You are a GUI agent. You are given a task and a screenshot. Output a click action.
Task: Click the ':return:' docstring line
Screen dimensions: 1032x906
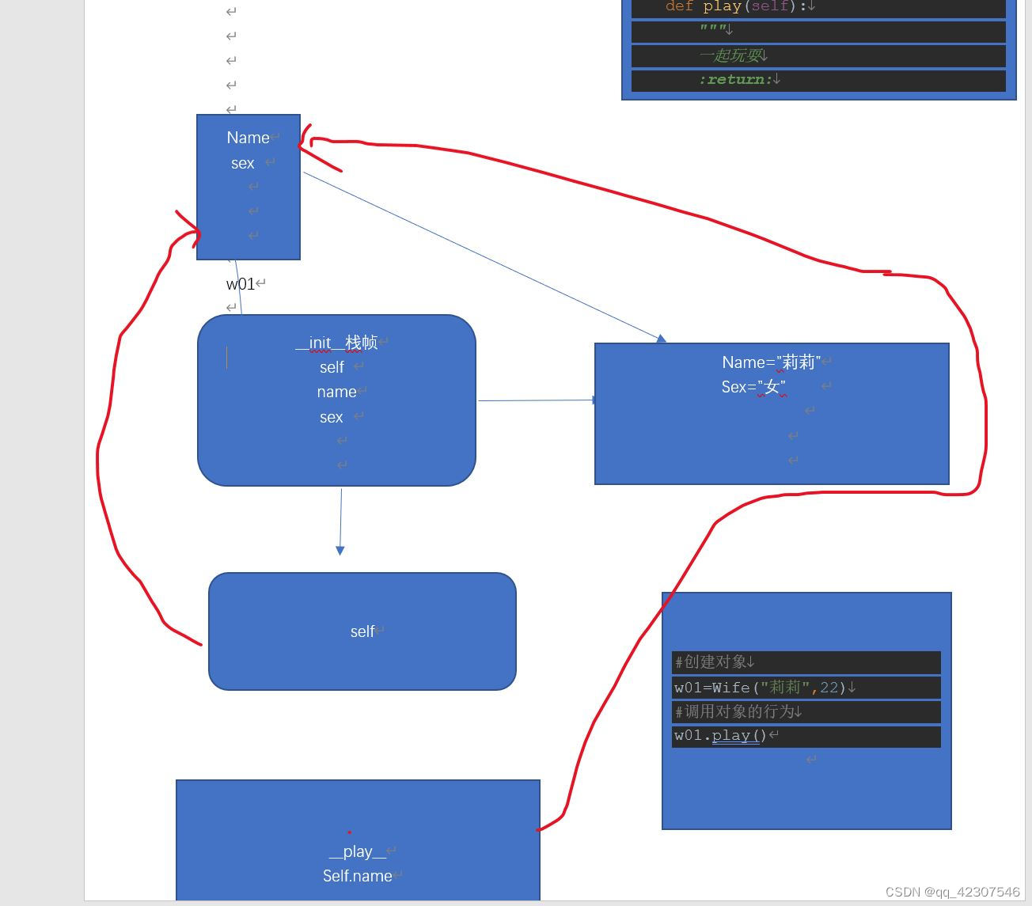click(x=818, y=80)
